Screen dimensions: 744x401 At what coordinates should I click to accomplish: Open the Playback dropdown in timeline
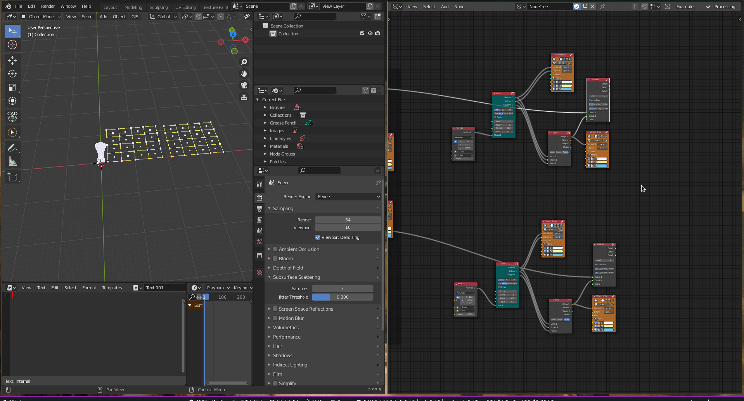click(218, 288)
